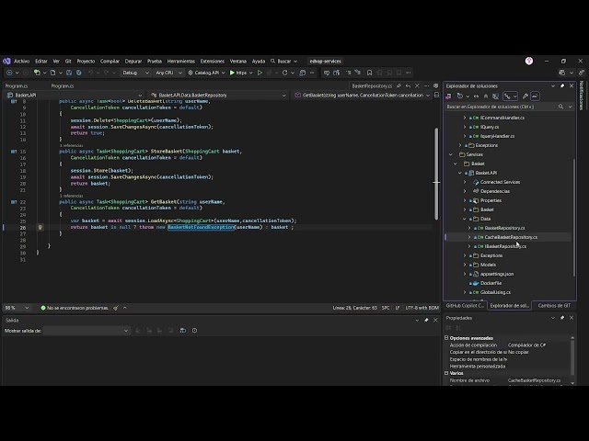589x441 pixels.
Task: Click the Undo arrow in main toolbar
Action: click(x=90, y=73)
